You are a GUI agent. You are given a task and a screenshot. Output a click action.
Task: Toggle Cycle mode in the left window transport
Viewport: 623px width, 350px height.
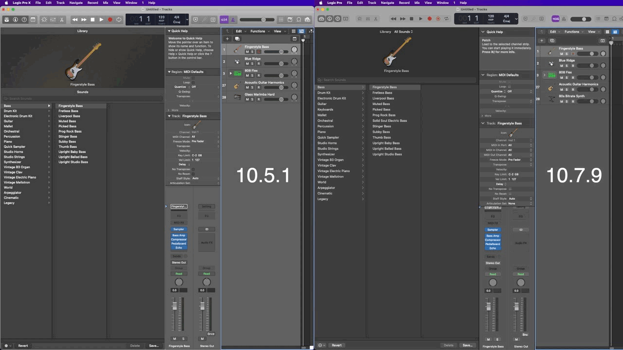119,19
